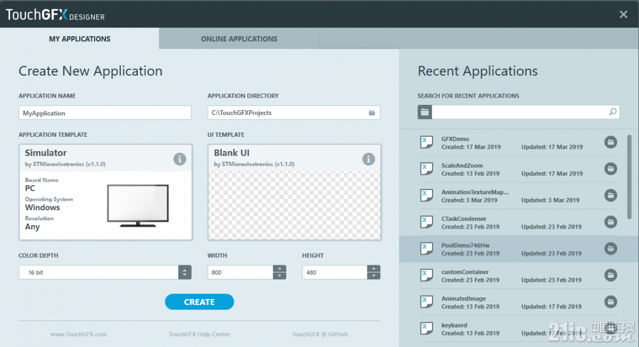Open folder for AnimatedImage application
The width and height of the screenshot is (639, 347).
click(x=611, y=302)
